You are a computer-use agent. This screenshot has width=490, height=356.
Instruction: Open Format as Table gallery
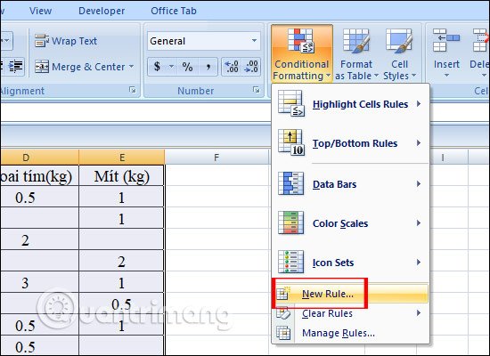coord(356,53)
